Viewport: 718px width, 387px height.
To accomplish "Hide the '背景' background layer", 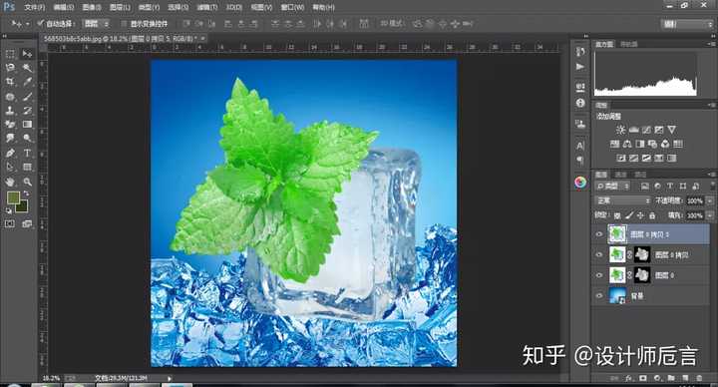I will pos(599,296).
